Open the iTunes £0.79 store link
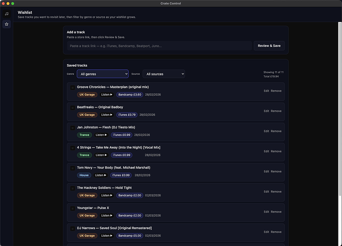 [x=127, y=115]
